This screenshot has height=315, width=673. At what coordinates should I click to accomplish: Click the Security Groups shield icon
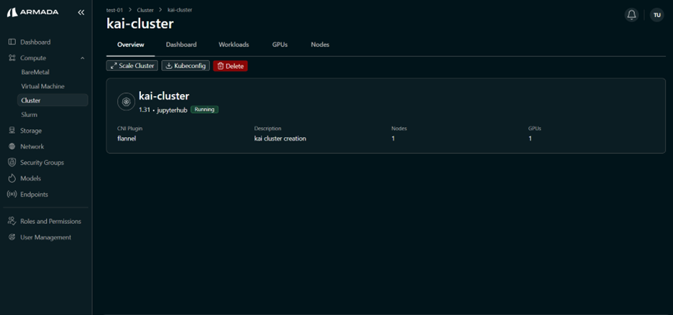tap(12, 162)
